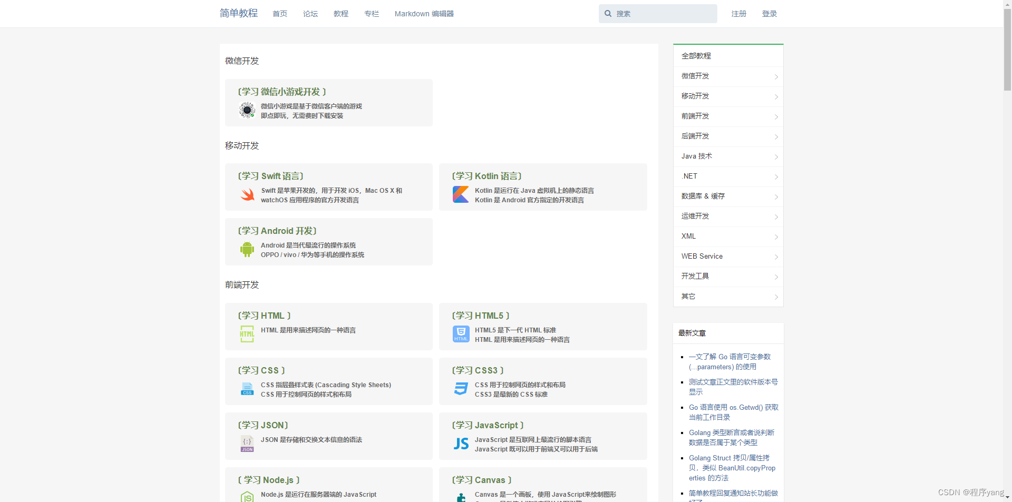The height and width of the screenshot is (502, 1012).
Task: Open the 学习 Kotlin 语言 tutorial
Action: [x=486, y=176]
